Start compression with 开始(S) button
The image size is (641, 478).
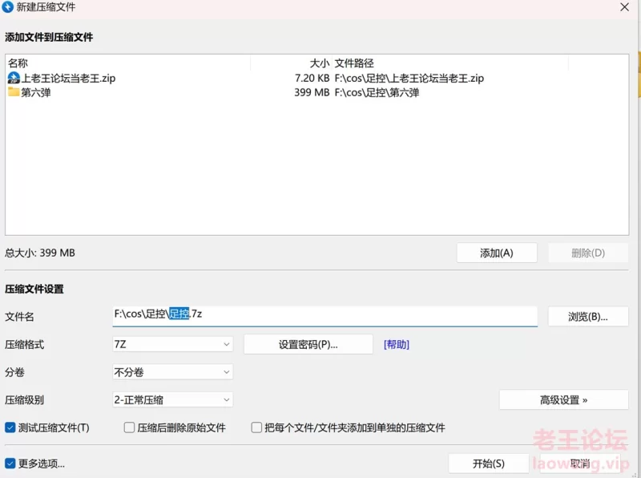[x=489, y=463]
